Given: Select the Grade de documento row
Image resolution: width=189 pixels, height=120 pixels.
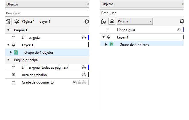Looking at the screenshot, I should [x=38, y=82].
